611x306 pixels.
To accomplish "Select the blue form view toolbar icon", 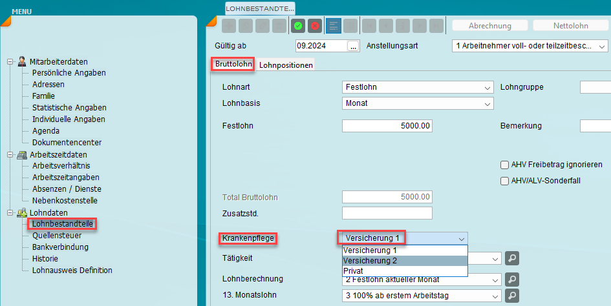I will click(x=333, y=26).
